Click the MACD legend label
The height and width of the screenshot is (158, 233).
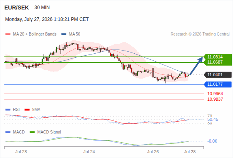(x=19, y=132)
